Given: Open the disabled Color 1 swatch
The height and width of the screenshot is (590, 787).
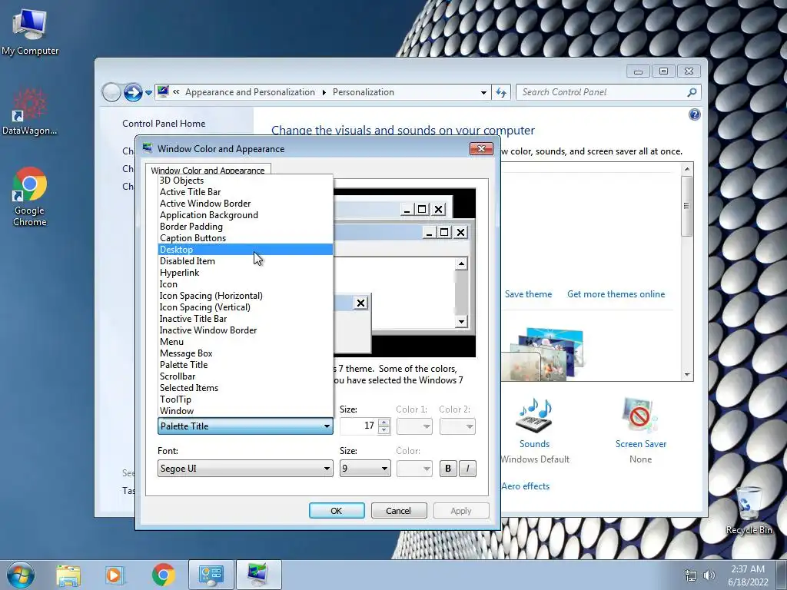Looking at the screenshot, I should (414, 426).
